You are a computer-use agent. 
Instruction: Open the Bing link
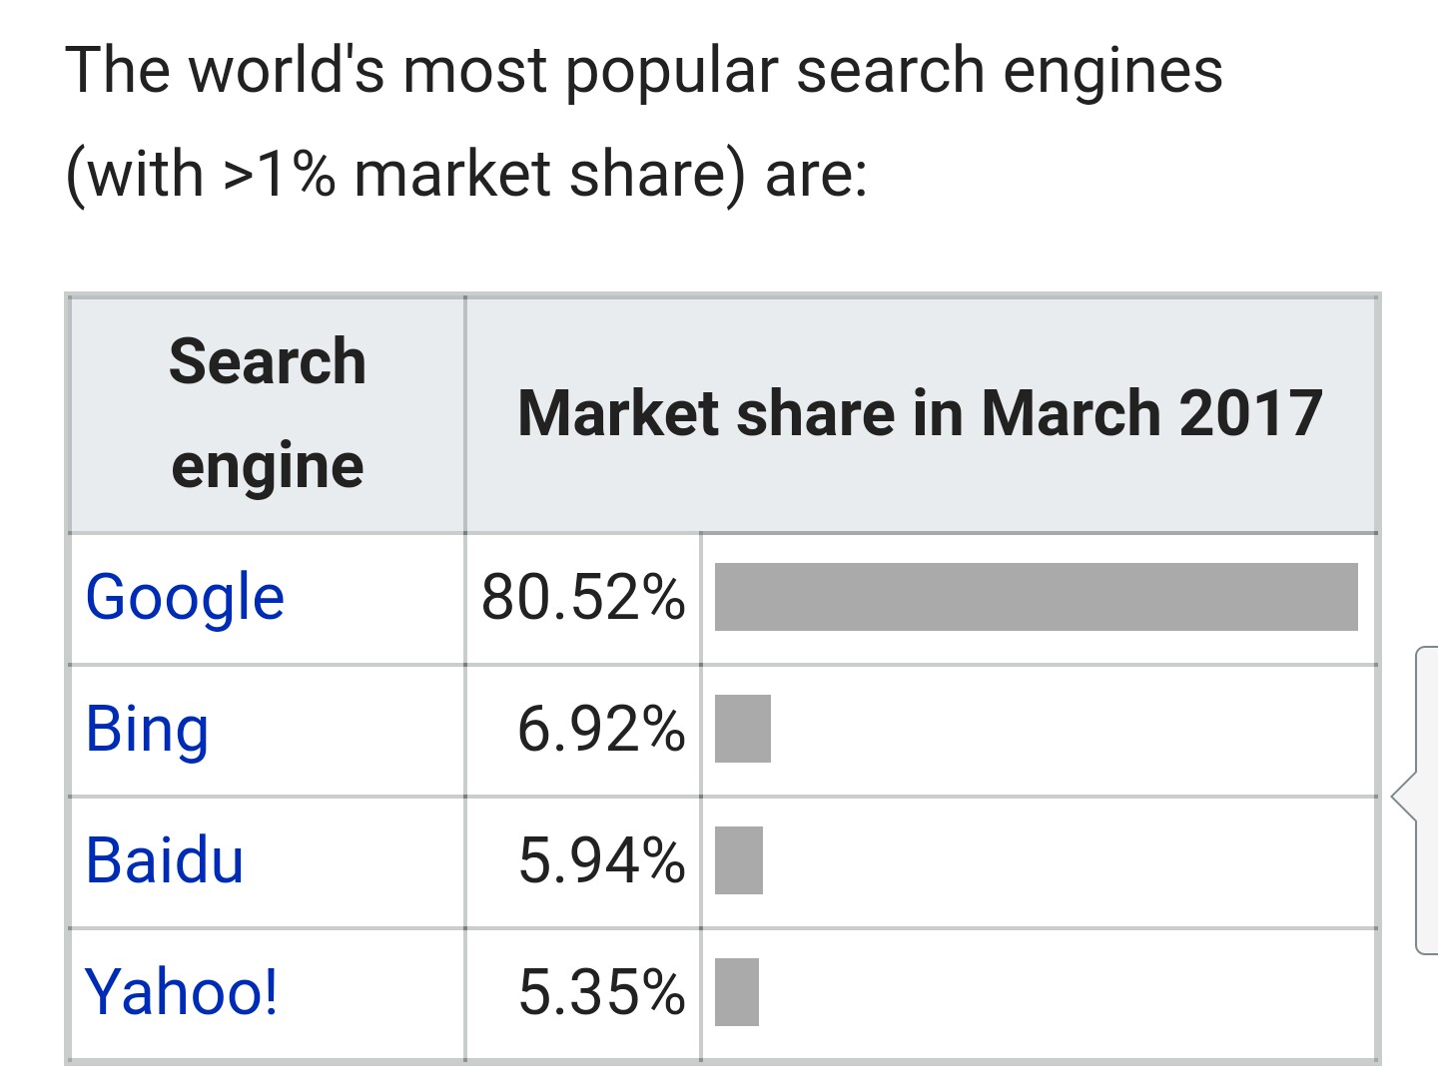coord(147,730)
